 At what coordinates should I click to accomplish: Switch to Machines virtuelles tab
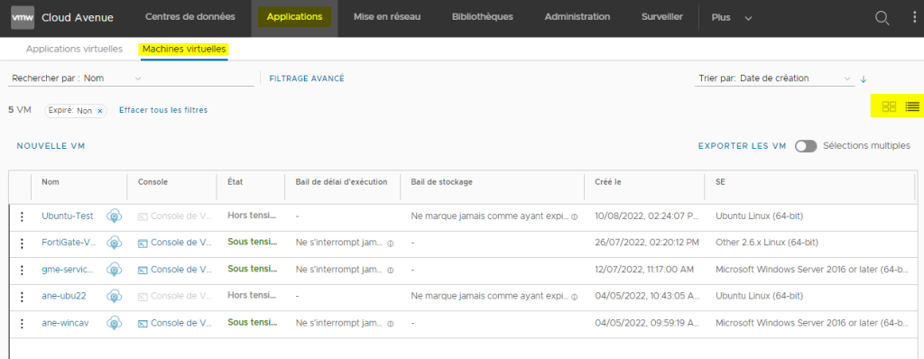pyautogui.click(x=184, y=49)
